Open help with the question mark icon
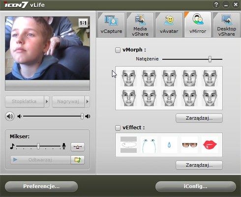This screenshot has width=241, height=197. (216, 4)
